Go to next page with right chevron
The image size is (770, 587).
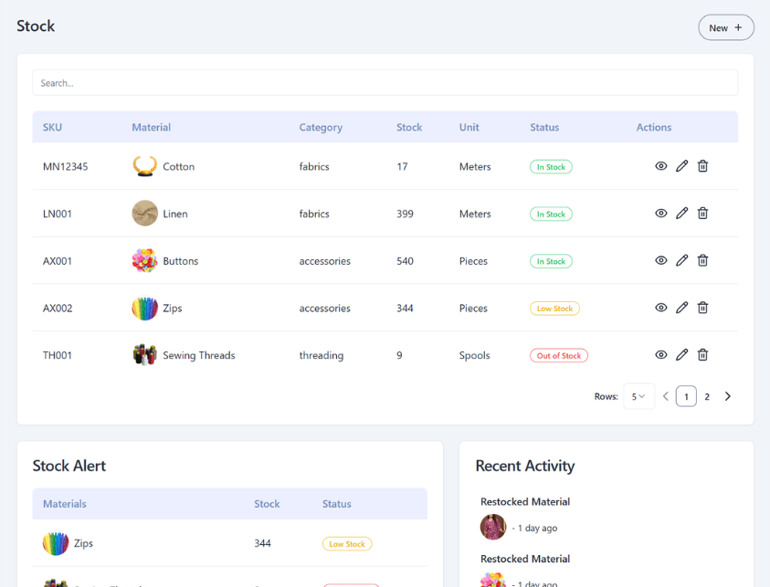point(728,396)
